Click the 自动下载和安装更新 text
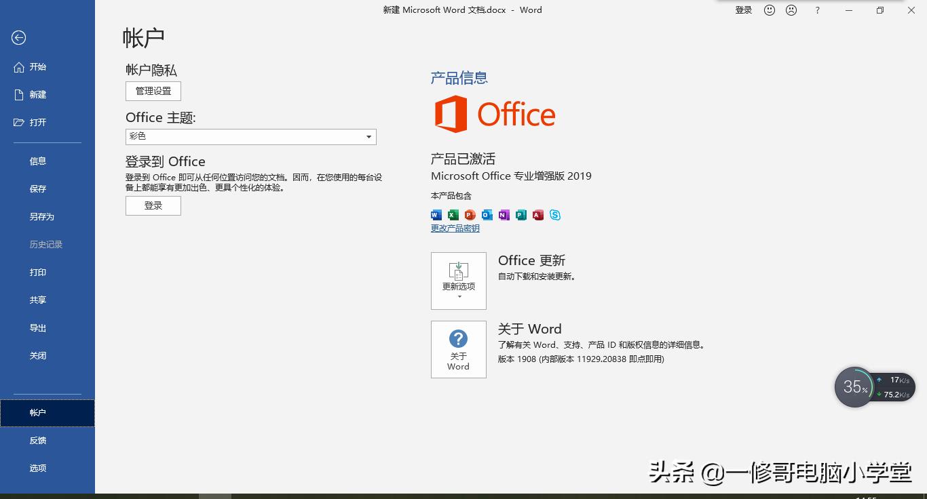This screenshot has height=499, width=927. (x=537, y=277)
